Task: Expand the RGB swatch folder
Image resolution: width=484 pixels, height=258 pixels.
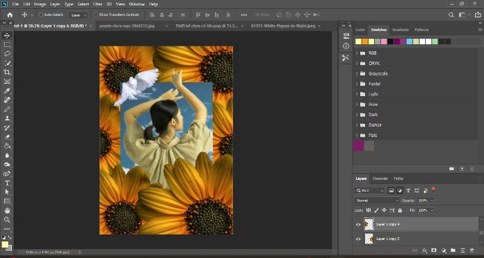Action: pyautogui.click(x=357, y=53)
